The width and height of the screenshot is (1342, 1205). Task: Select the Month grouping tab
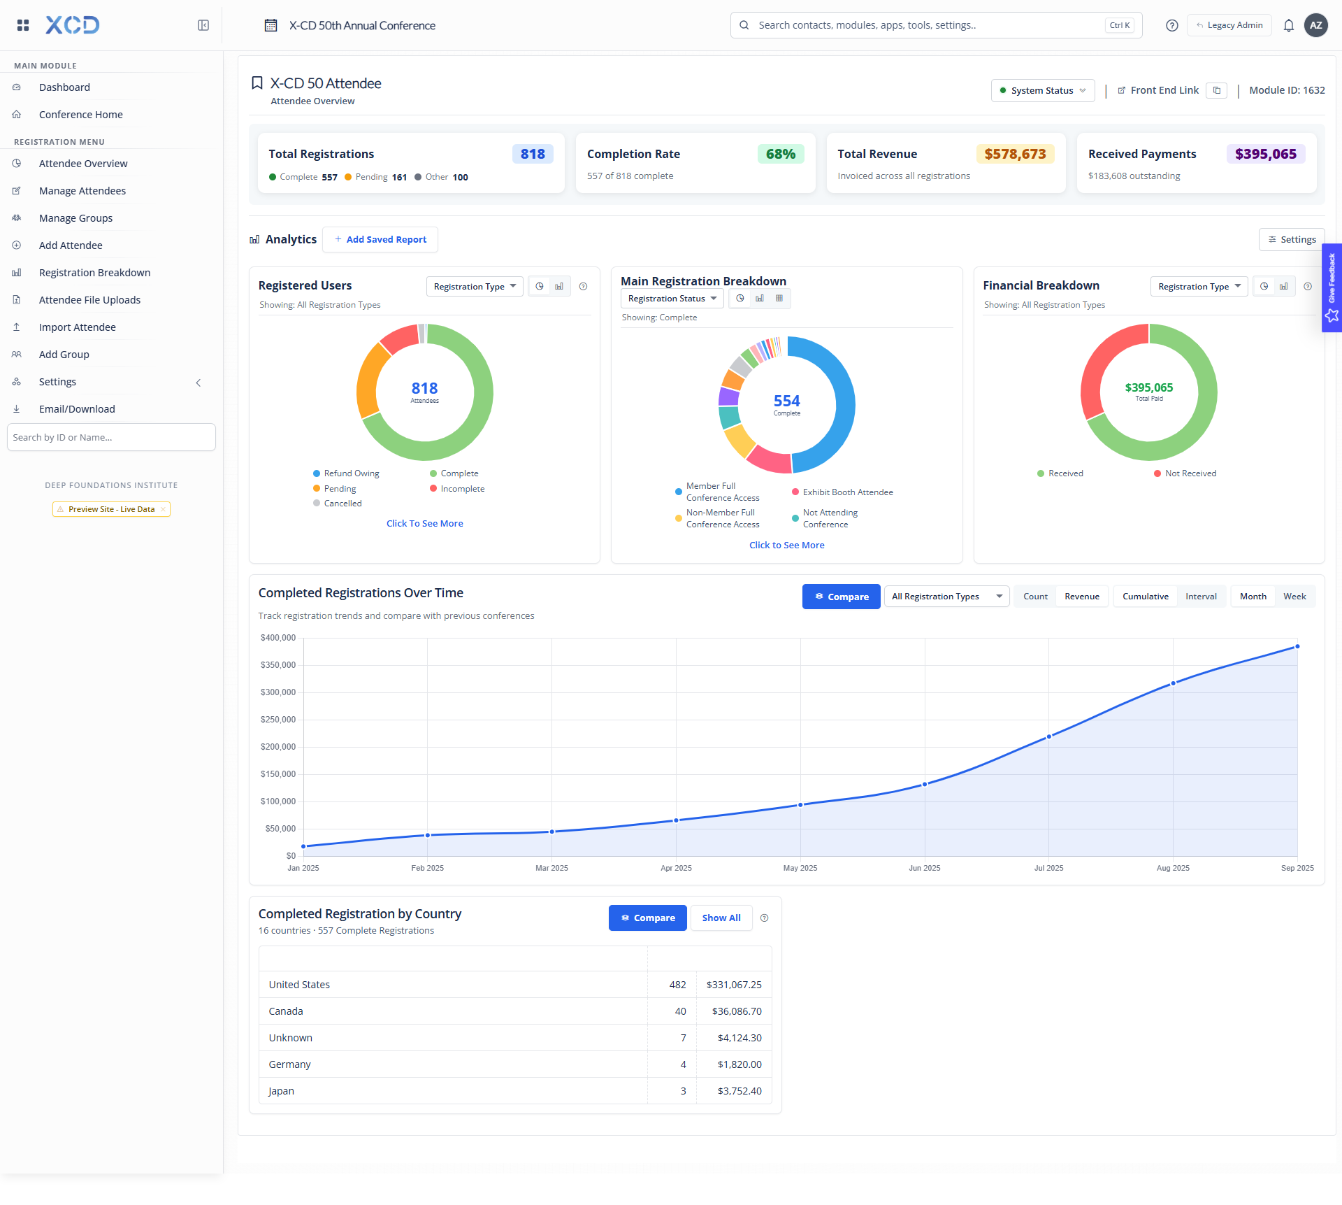pyautogui.click(x=1253, y=597)
